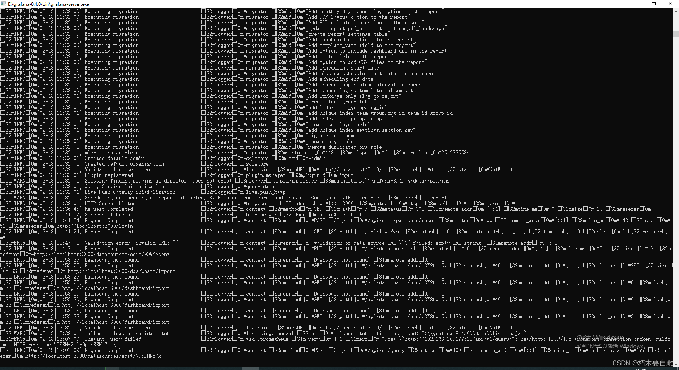Click the 'add index team_group.org_id' entry

(347, 107)
